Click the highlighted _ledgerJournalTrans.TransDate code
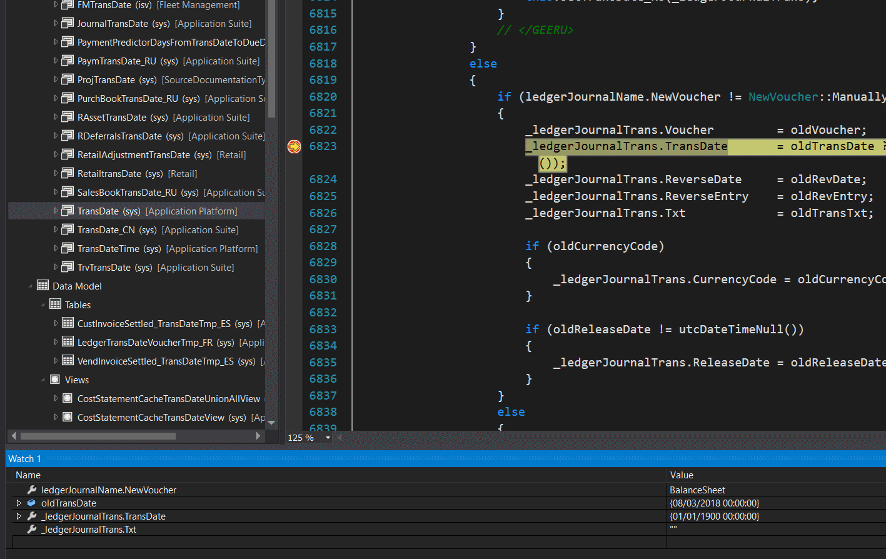This screenshot has width=886, height=559. (626, 146)
